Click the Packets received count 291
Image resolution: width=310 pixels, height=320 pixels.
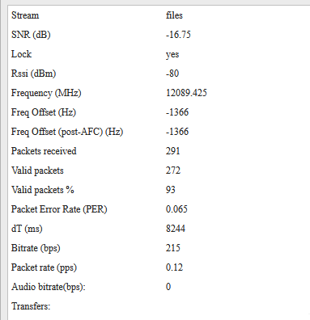(x=173, y=151)
